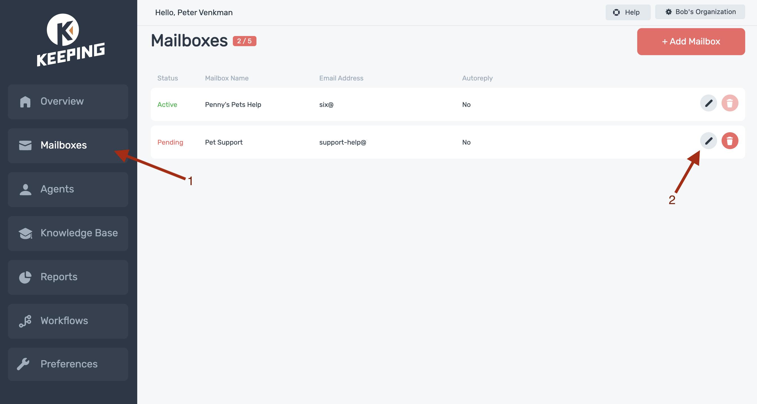Screen dimensions: 757x404
Task: Click Autoreply No for Pet Support
Action: coord(466,142)
